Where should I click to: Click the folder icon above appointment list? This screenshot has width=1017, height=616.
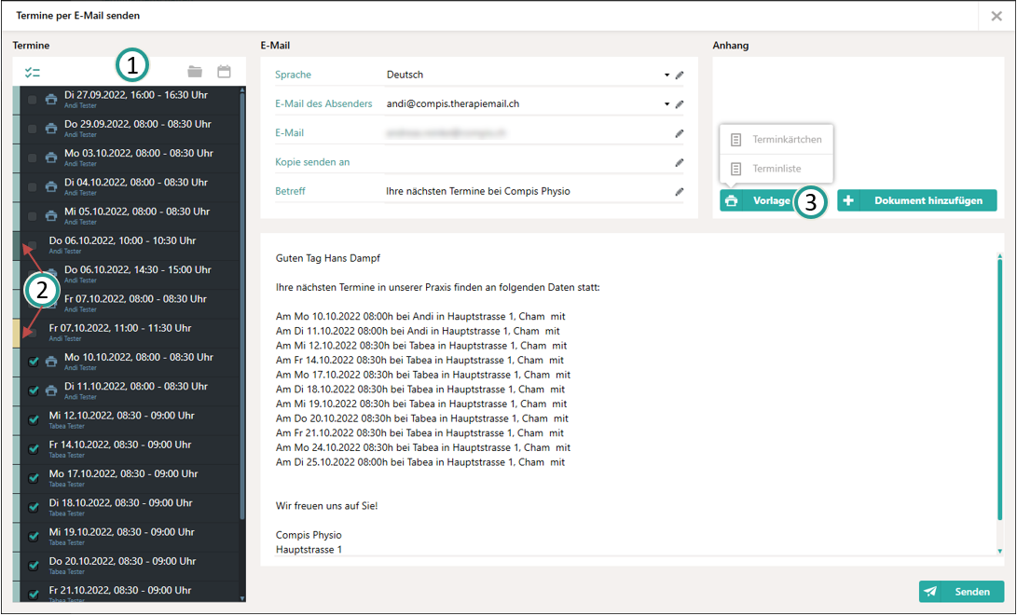point(195,72)
